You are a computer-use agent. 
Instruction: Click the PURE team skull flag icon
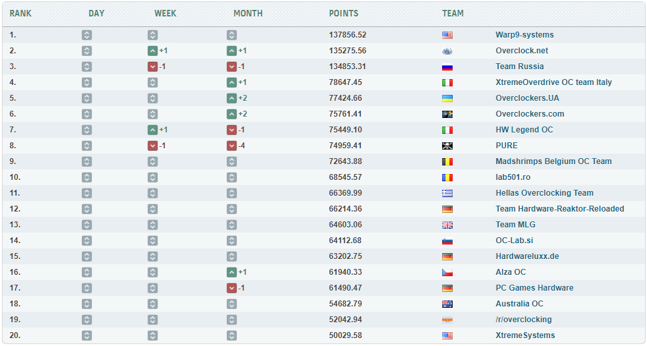[x=447, y=146]
